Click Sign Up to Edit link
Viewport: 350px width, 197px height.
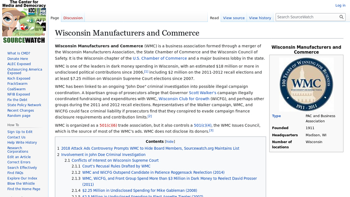click(x=20, y=132)
